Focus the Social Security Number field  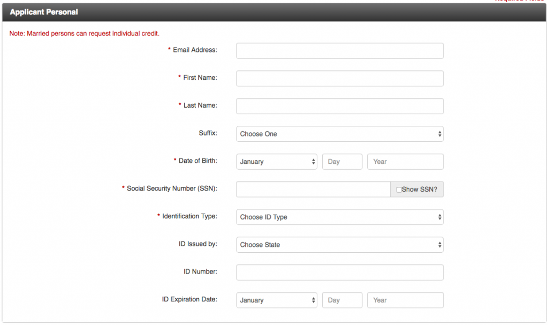pyautogui.click(x=313, y=189)
